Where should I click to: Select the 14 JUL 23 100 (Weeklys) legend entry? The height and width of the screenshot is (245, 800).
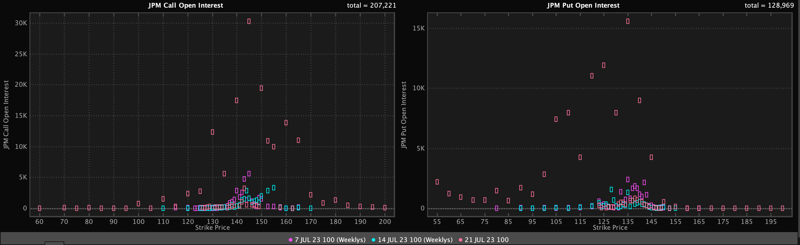pyautogui.click(x=412, y=240)
